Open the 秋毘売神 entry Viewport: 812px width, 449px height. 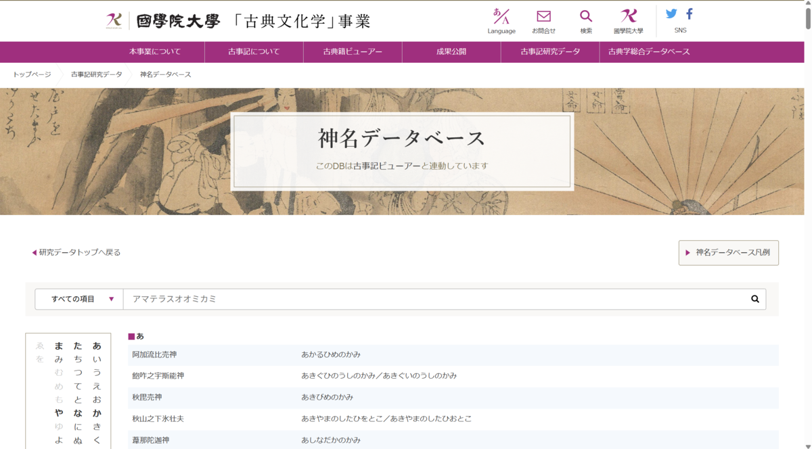(x=147, y=397)
